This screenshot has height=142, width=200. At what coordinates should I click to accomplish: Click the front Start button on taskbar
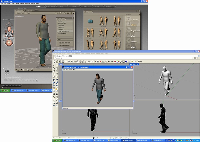pos(57,140)
